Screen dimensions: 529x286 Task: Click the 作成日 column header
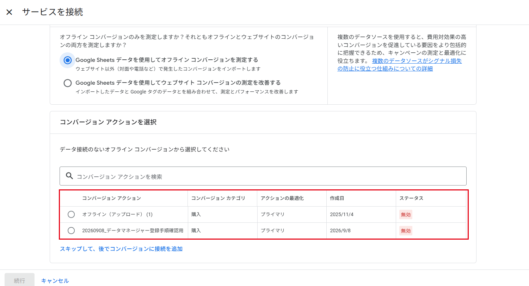[x=337, y=198]
